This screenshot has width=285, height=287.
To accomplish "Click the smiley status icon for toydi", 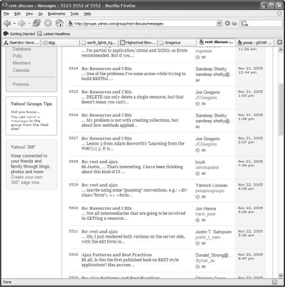I will pyautogui.click(x=197, y=174).
